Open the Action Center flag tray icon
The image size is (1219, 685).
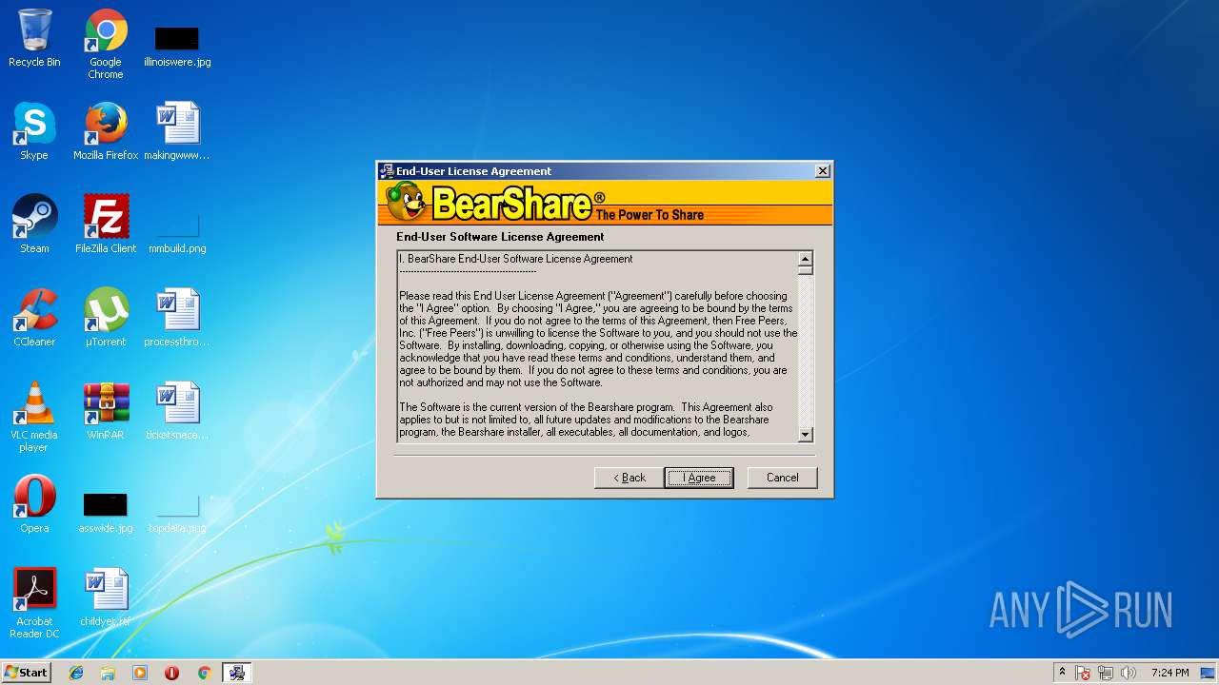pyautogui.click(x=1084, y=673)
